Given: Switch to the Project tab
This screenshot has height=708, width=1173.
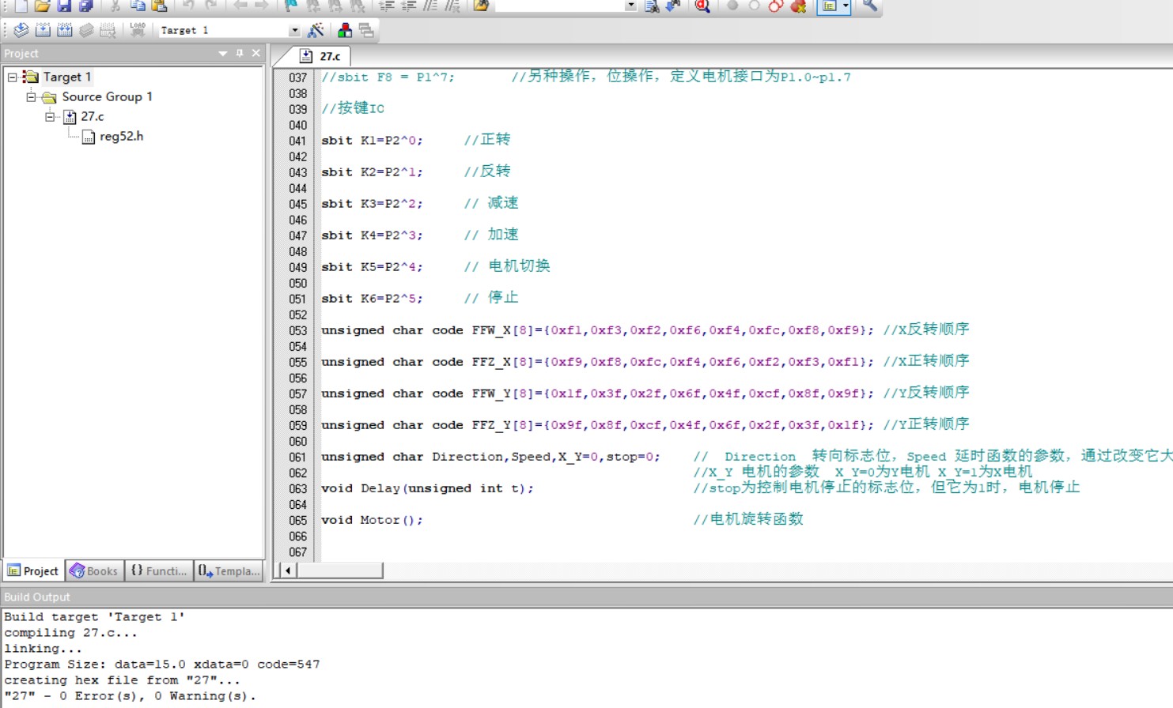Looking at the screenshot, I should point(33,571).
